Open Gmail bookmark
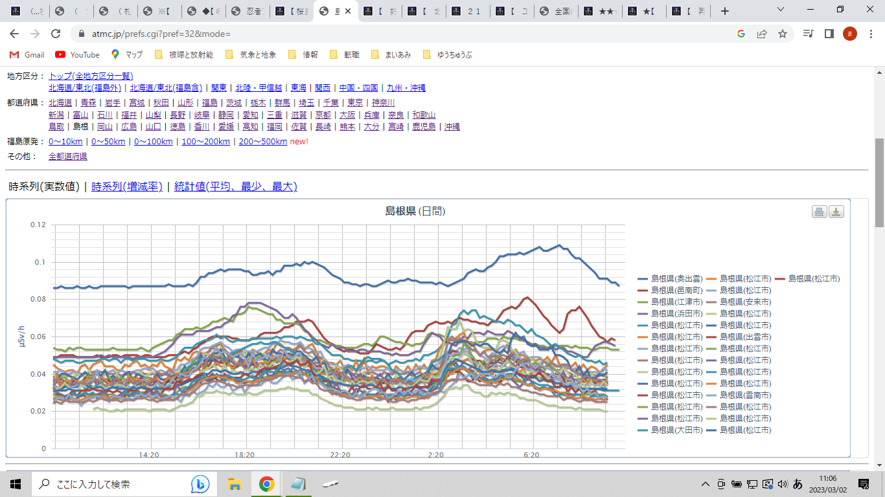 coord(27,55)
